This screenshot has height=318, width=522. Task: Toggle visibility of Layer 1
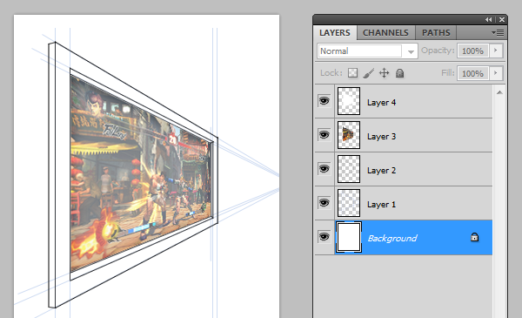(x=324, y=203)
